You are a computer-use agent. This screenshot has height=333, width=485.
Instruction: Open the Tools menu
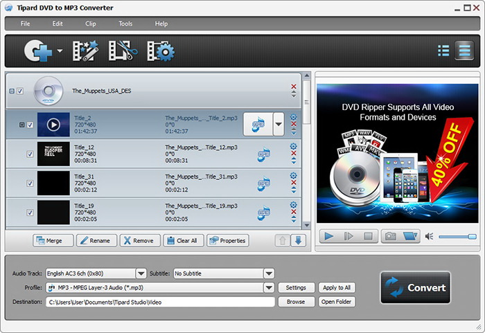point(125,24)
